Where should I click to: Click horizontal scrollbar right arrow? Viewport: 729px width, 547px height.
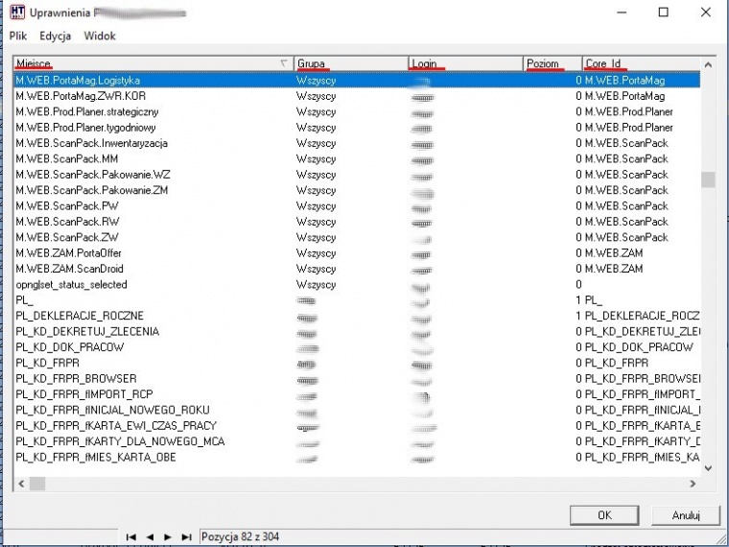693,484
